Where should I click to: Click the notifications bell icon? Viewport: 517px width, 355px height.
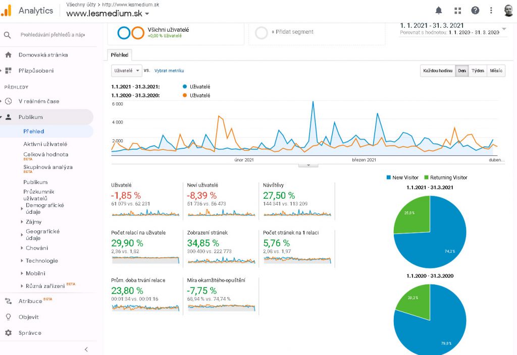pos(438,11)
